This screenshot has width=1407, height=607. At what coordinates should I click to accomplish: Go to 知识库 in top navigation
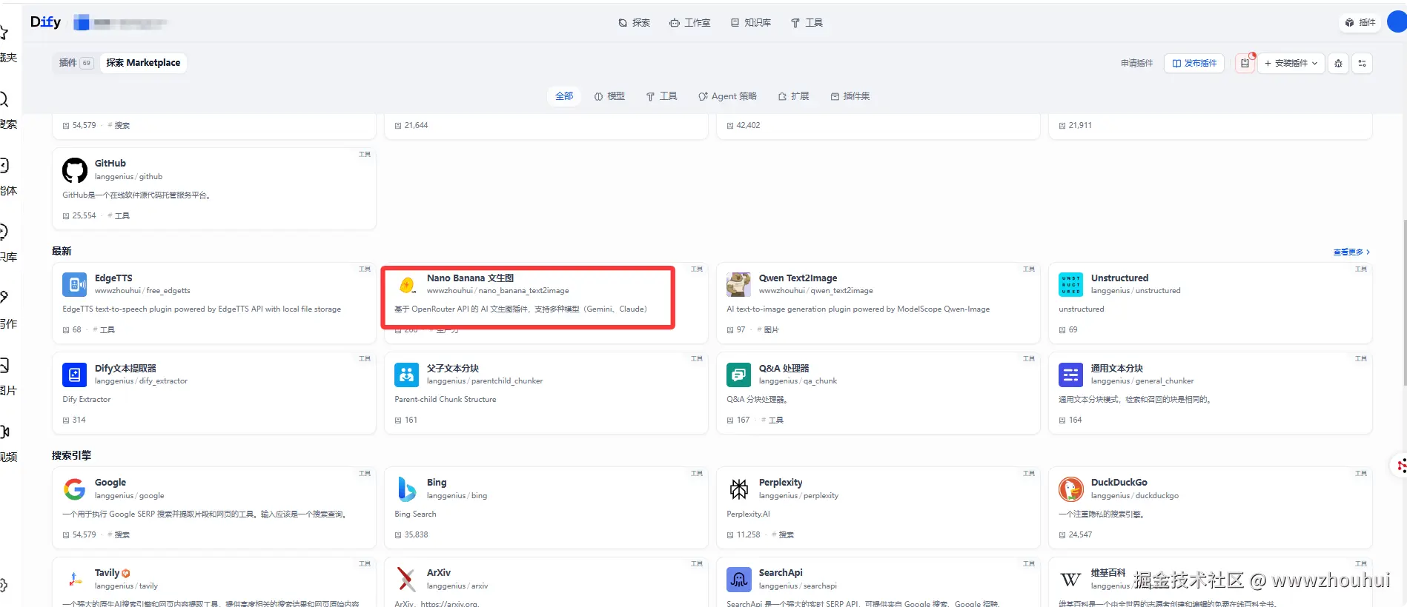coord(751,23)
